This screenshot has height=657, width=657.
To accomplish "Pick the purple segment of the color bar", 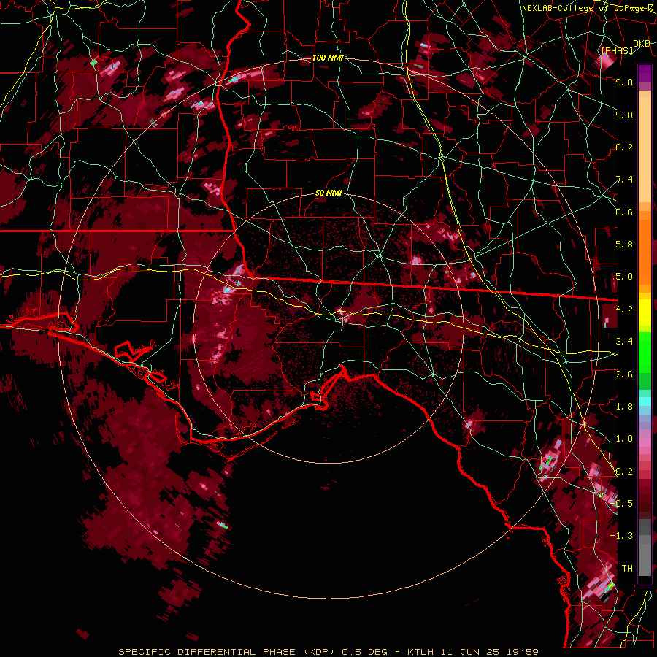I will [x=645, y=73].
